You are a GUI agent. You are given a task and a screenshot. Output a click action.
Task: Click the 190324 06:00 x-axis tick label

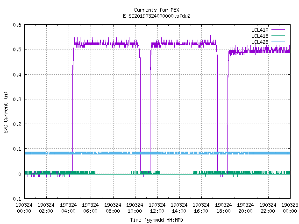coord(90,208)
